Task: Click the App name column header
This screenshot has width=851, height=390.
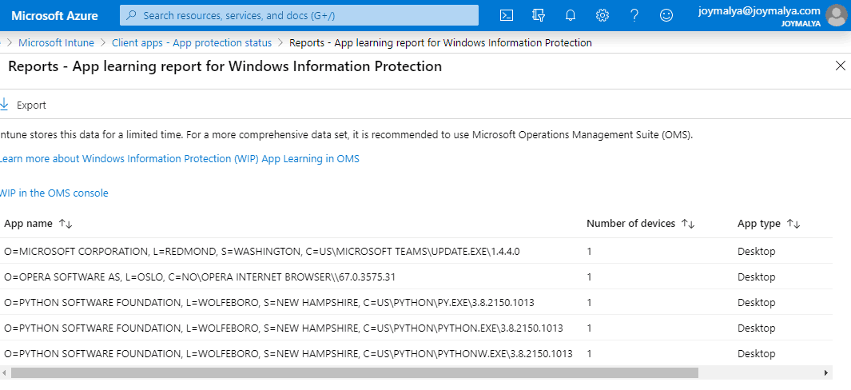Action: tap(28, 224)
